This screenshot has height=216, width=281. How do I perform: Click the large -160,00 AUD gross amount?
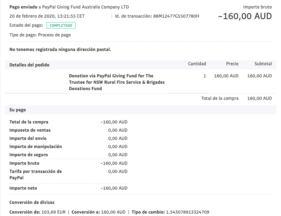click(245, 16)
